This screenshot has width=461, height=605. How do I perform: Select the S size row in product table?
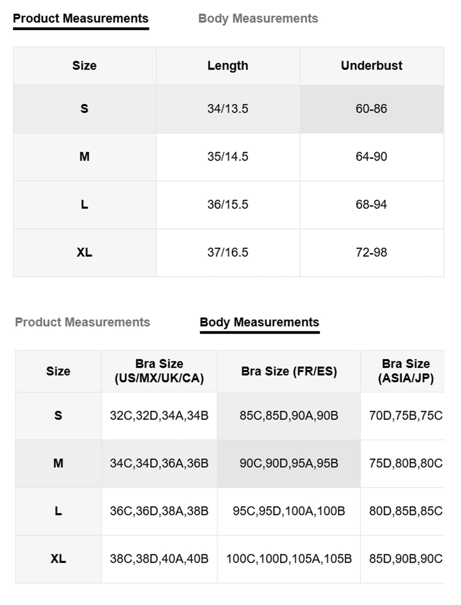[x=228, y=109]
